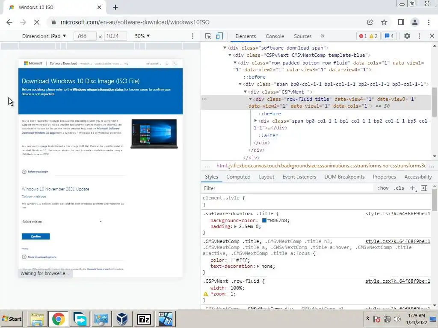This screenshot has width=438, height=328.
Task: Click the volume speaker tray icon
Action: click(x=397, y=319)
